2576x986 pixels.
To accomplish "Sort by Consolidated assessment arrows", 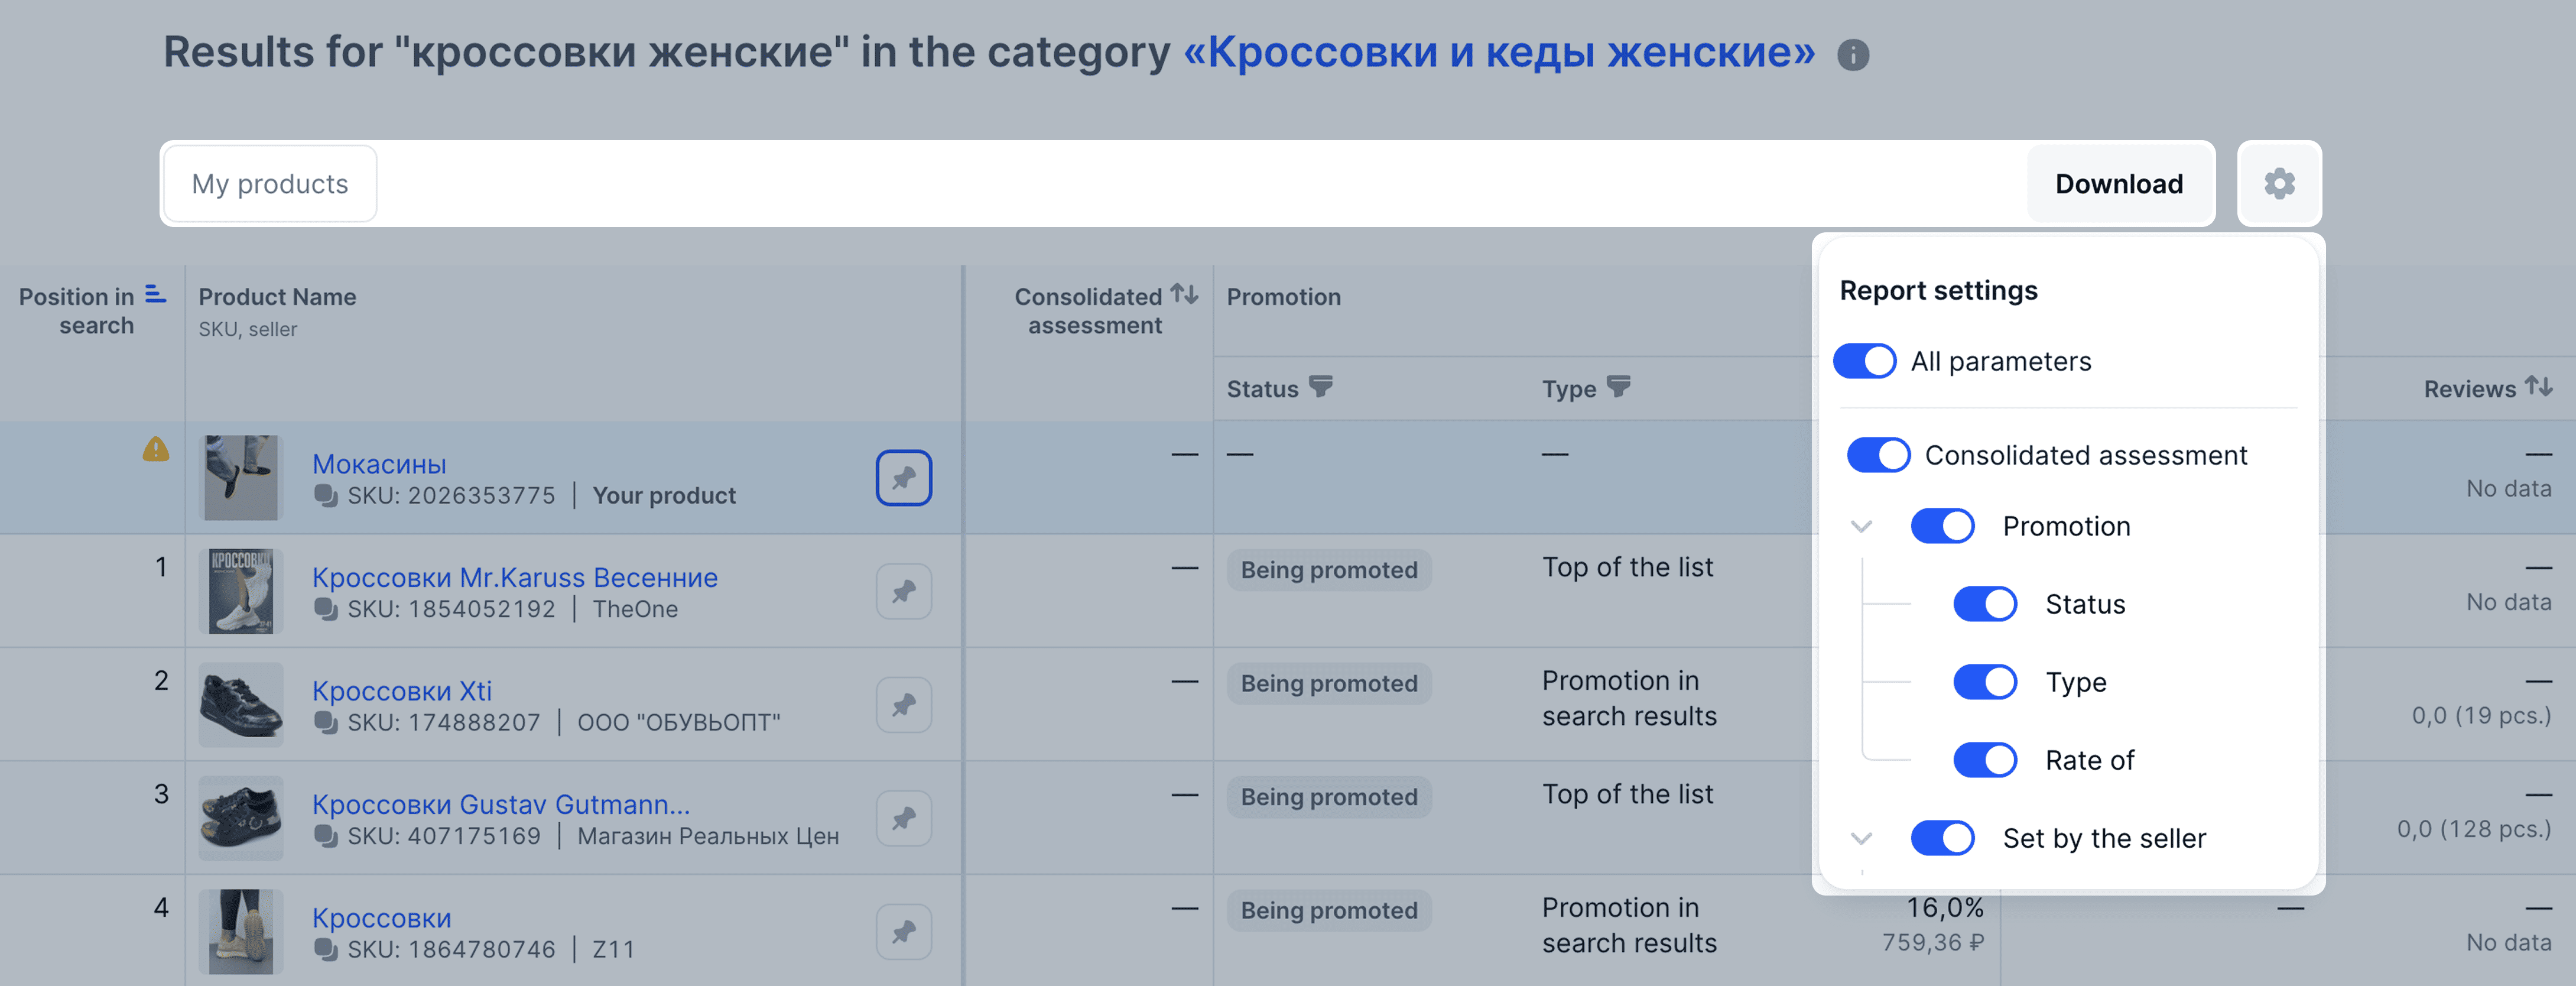I will tap(1185, 294).
